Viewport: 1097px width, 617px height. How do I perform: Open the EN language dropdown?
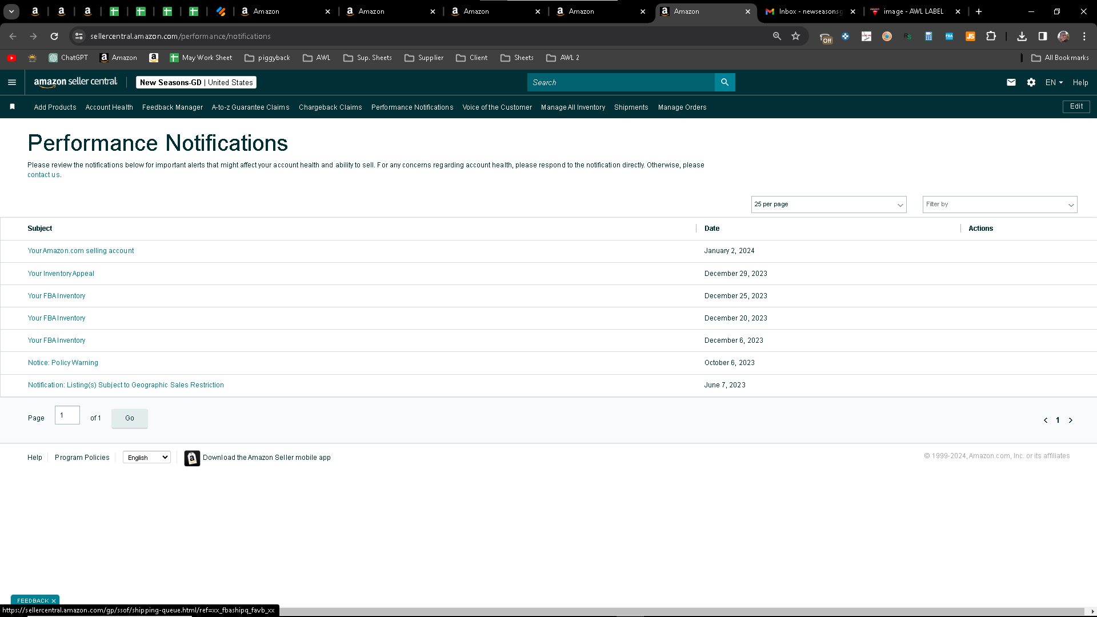pyautogui.click(x=1054, y=82)
